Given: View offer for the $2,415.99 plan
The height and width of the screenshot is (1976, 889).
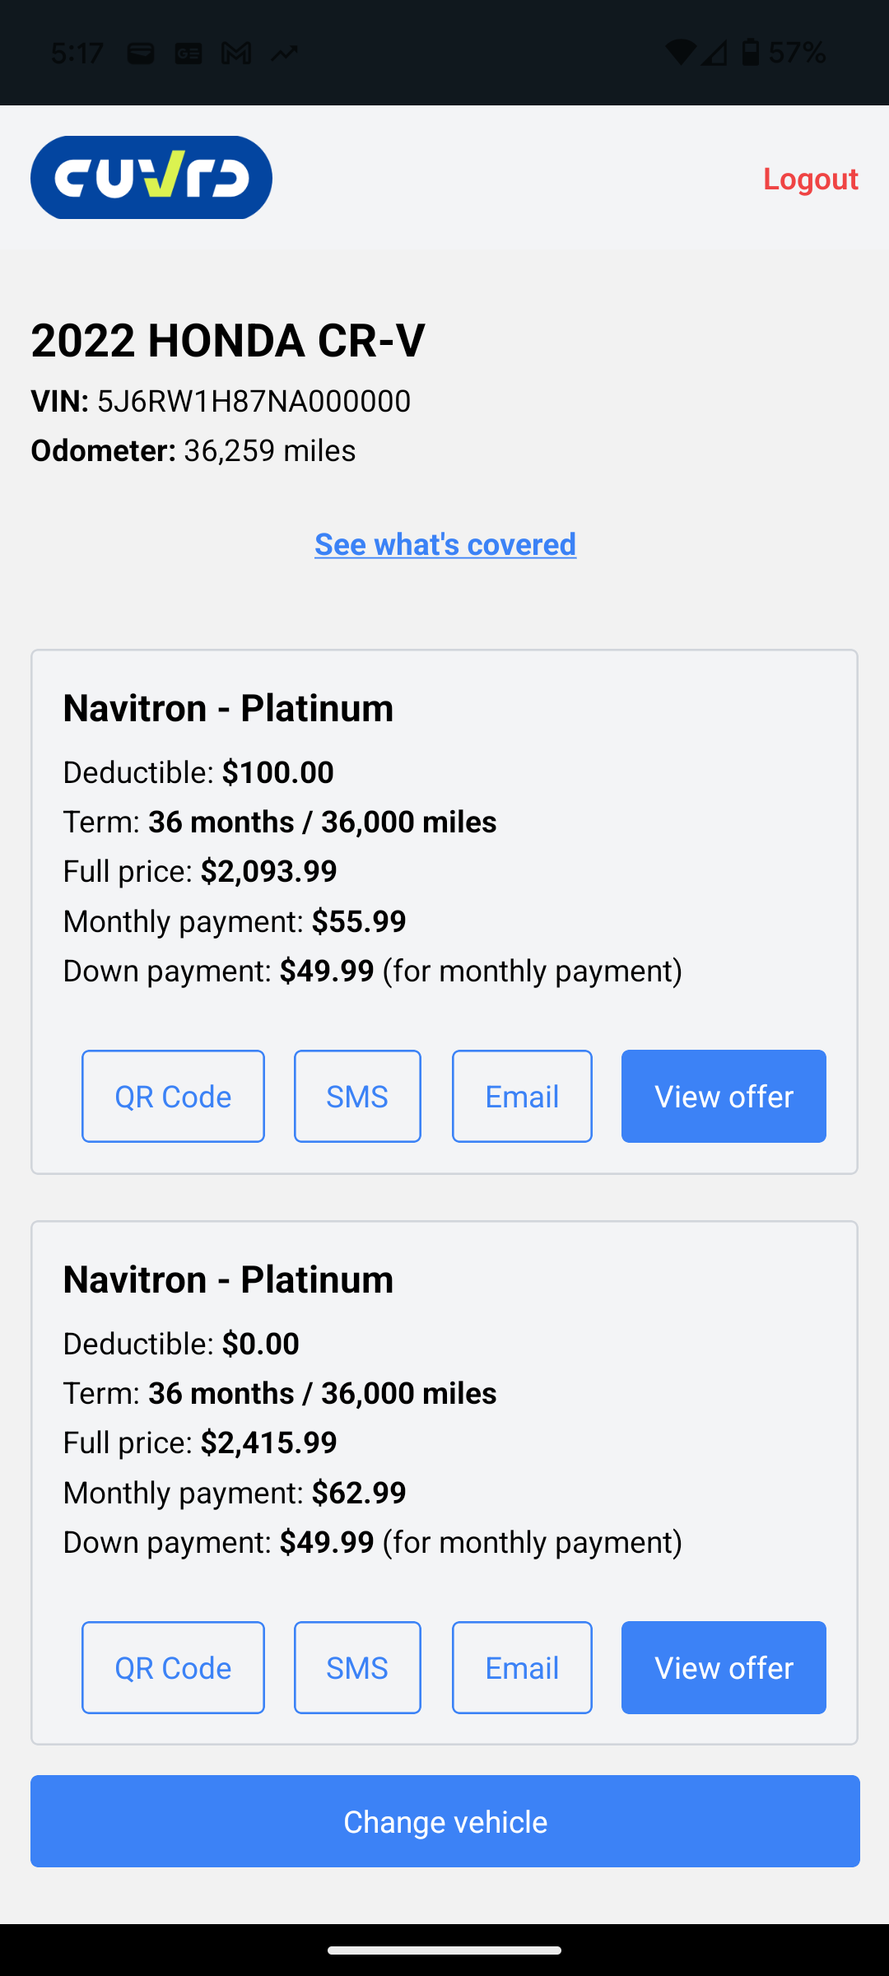Looking at the screenshot, I should coord(724,1667).
